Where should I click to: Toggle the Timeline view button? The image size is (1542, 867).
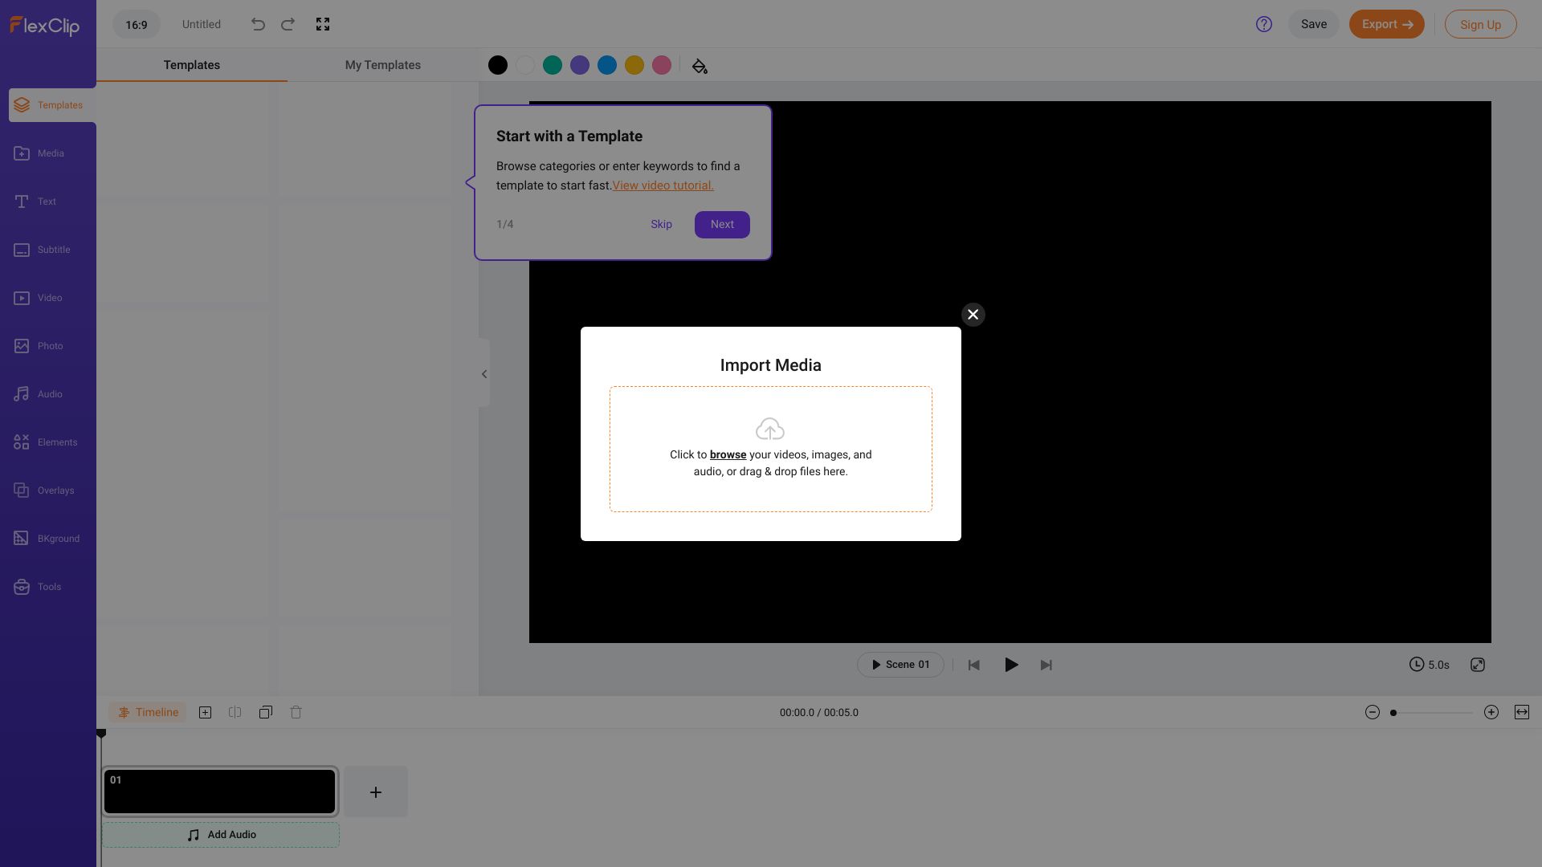pos(148,712)
